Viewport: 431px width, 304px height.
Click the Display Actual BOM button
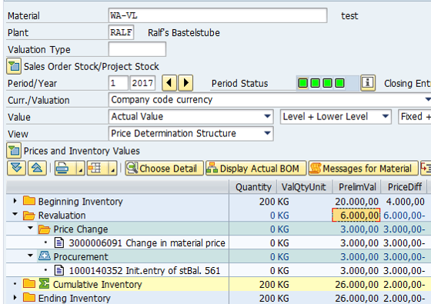pyautogui.click(x=256, y=168)
